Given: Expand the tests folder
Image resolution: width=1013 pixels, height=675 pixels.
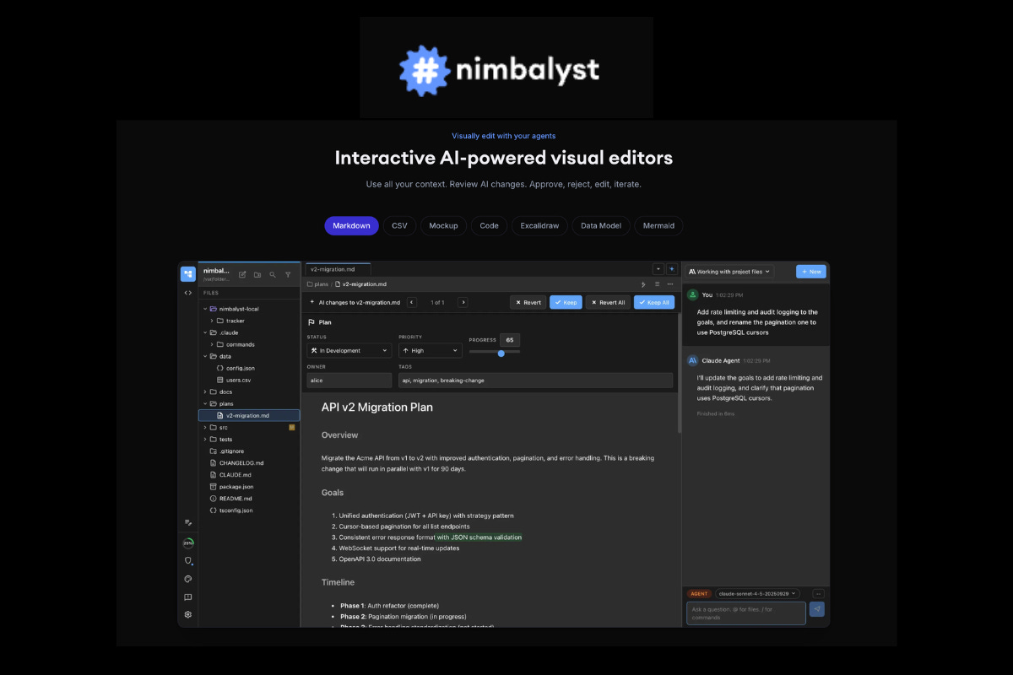Looking at the screenshot, I should pyautogui.click(x=205, y=440).
